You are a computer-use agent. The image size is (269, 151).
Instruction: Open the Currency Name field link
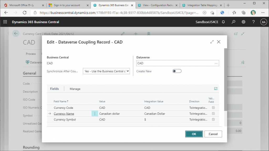pyautogui.click(x=64, y=114)
